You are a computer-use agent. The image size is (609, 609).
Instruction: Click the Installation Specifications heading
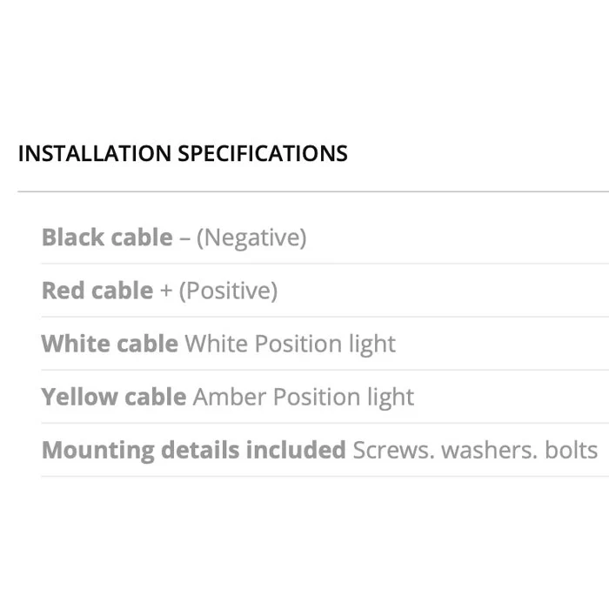(x=183, y=153)
